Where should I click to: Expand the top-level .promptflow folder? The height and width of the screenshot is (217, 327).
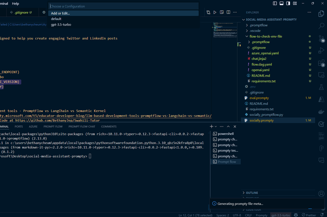(259, 25)
